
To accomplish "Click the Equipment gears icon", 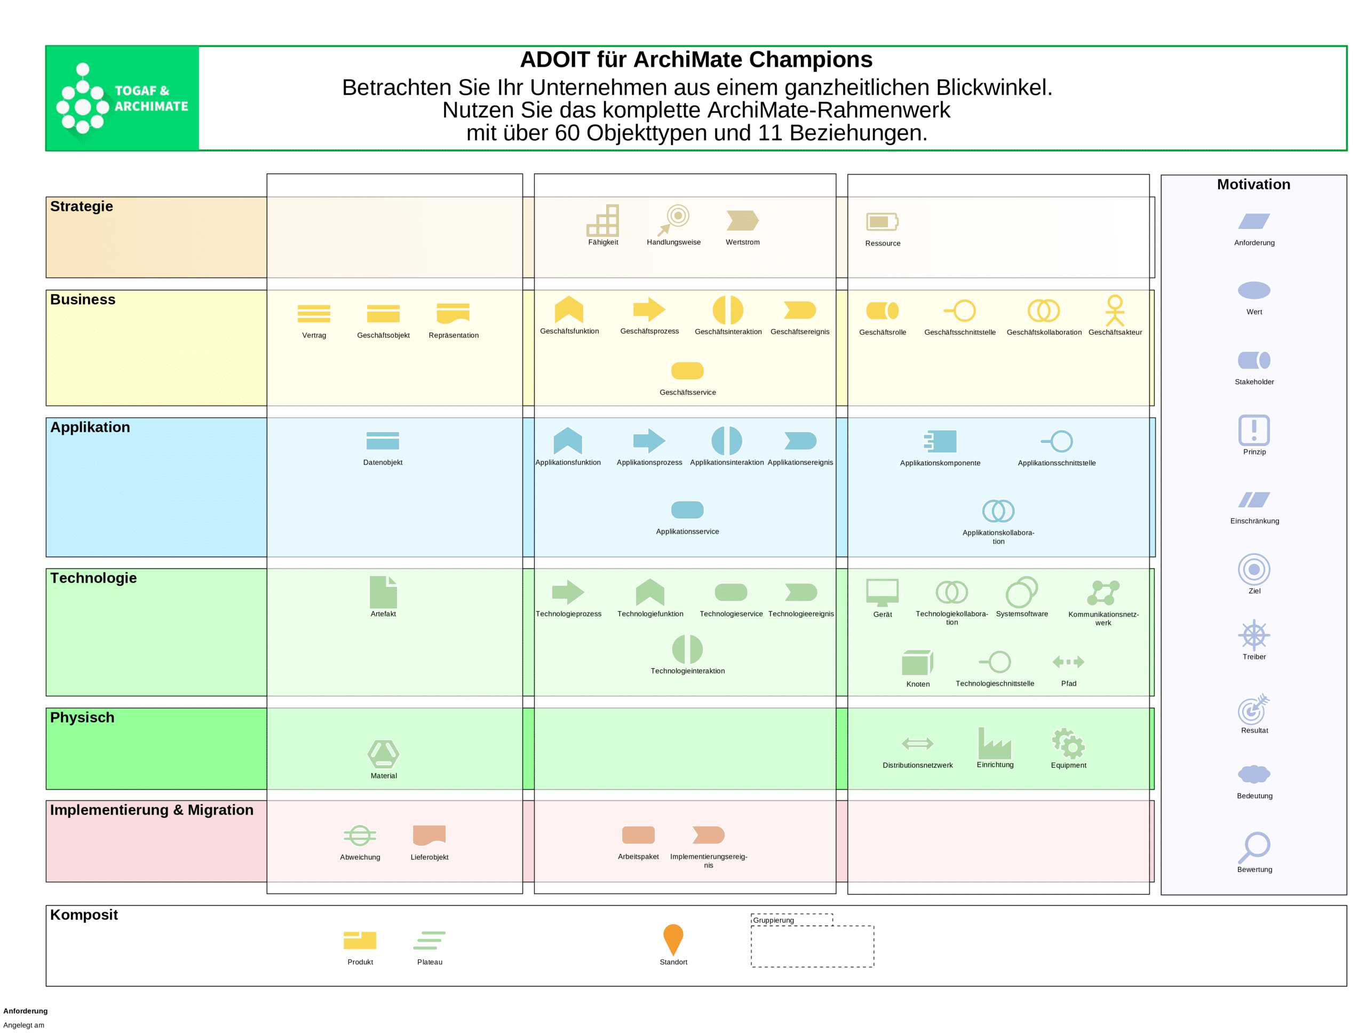I will click(x=1068, y=743).
